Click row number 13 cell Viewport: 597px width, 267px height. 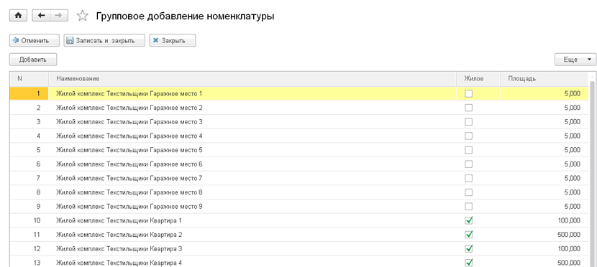pyautogui.click(x=29, y=263)
